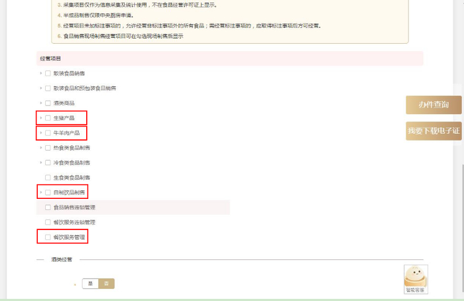Click the 经营项目 section header
Image resolution: width=464 pixels, height=301 pixels.
tap(229, 58)
